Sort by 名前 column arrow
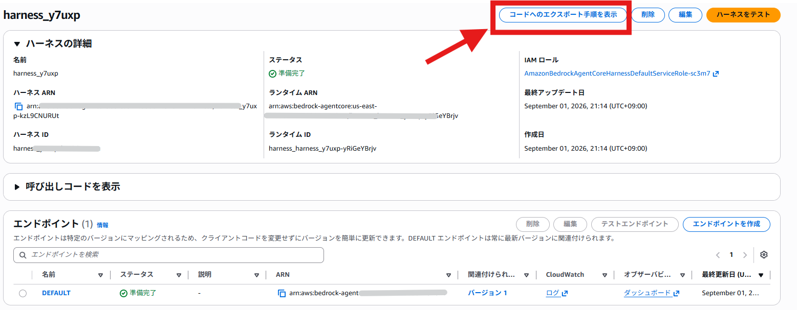 [100, 275]
